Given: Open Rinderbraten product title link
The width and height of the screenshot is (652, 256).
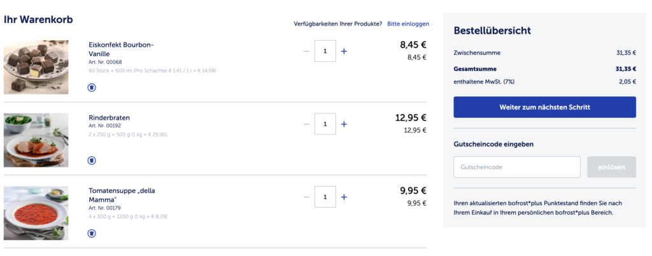Looking at the screenshot, I should pos(109,118).
